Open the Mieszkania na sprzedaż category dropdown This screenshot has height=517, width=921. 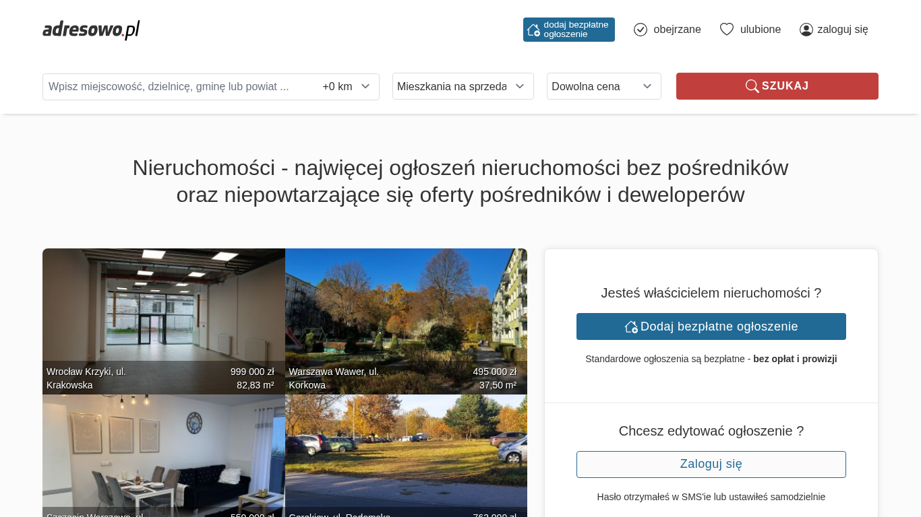(x=463, y=86)
